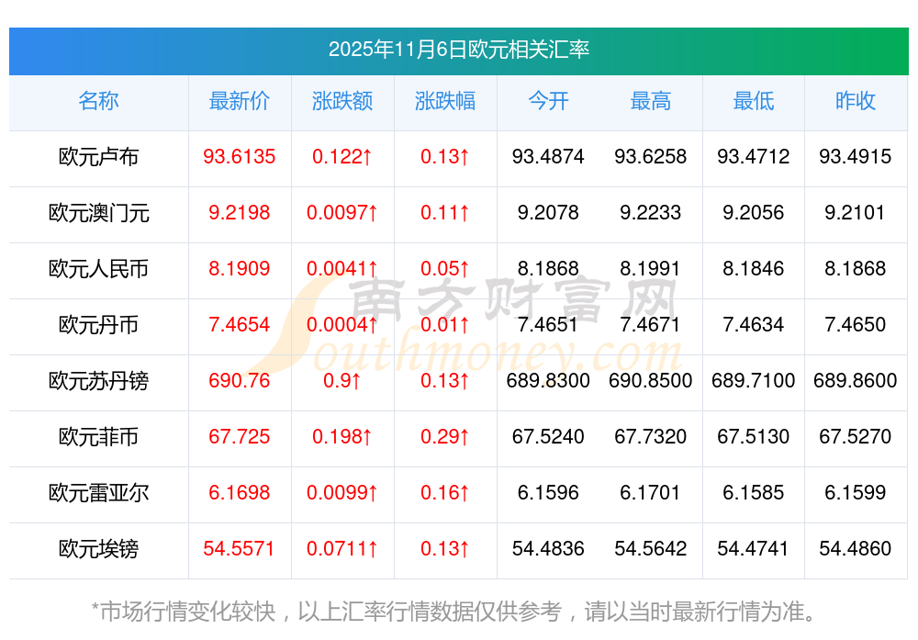Click the 最低 column header
The height and width of the screenshot is (640, 918).
(753, 101)
